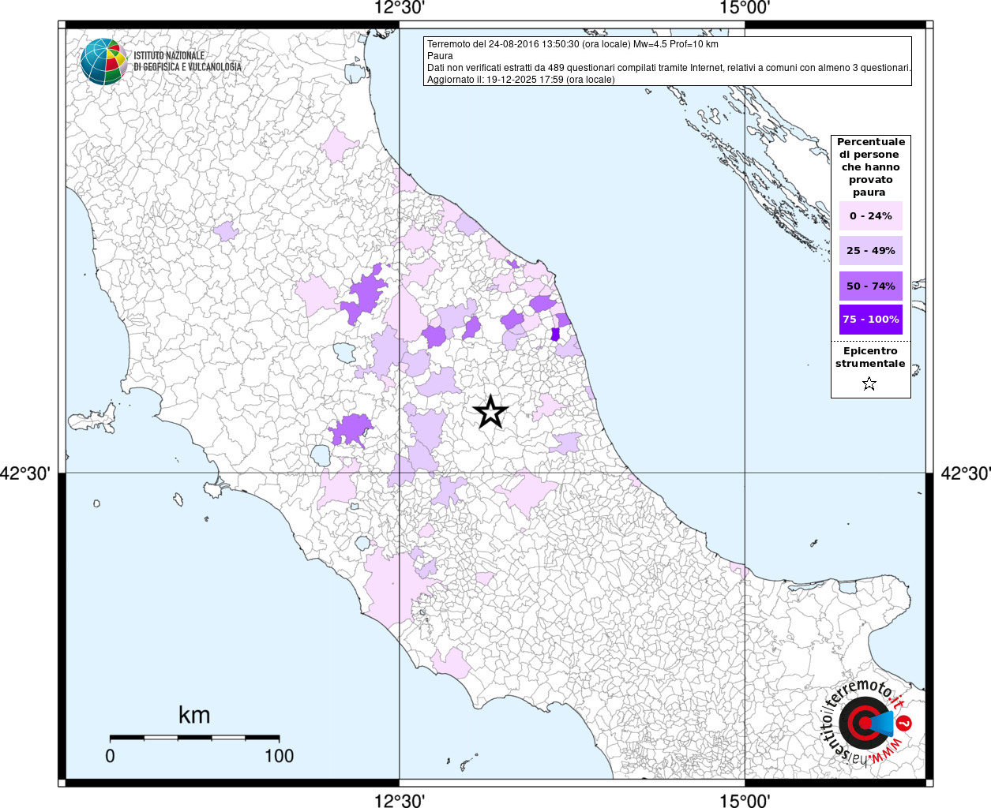Click the 'Dati non verificati' line

click(x=669, y=68)
